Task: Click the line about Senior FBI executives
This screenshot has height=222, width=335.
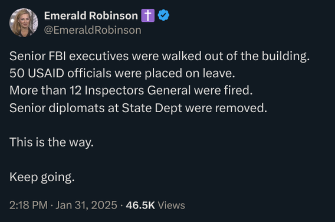Action: pos(160,56)
